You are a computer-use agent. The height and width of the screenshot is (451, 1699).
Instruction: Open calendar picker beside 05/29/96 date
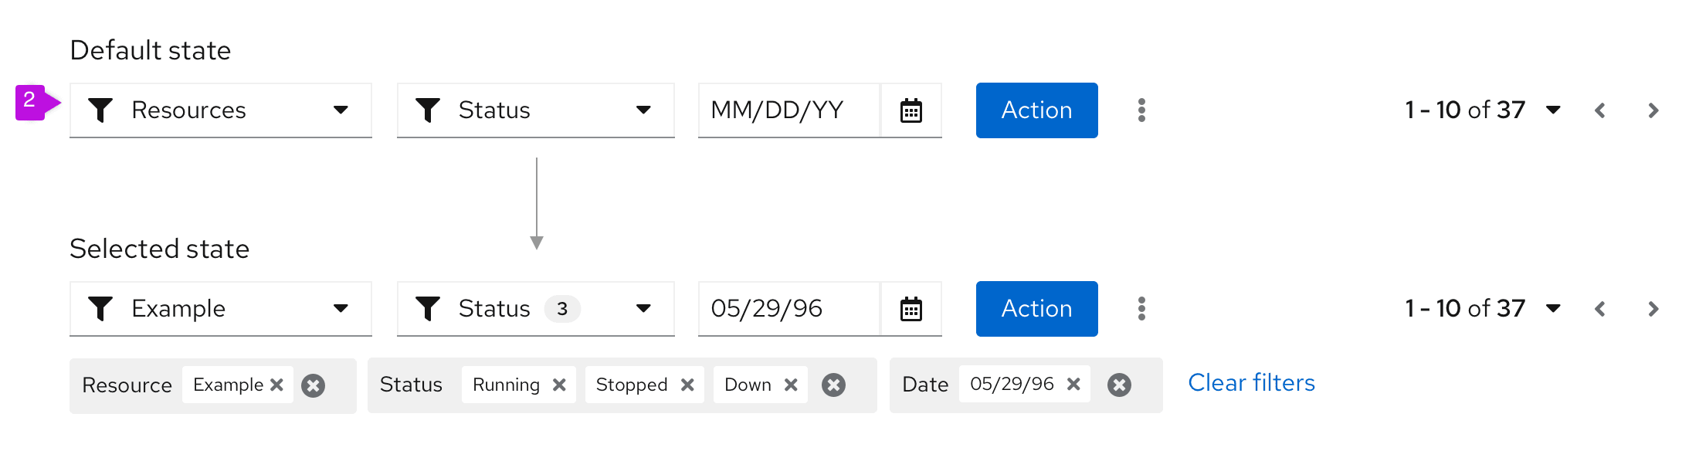click(911, 309)
